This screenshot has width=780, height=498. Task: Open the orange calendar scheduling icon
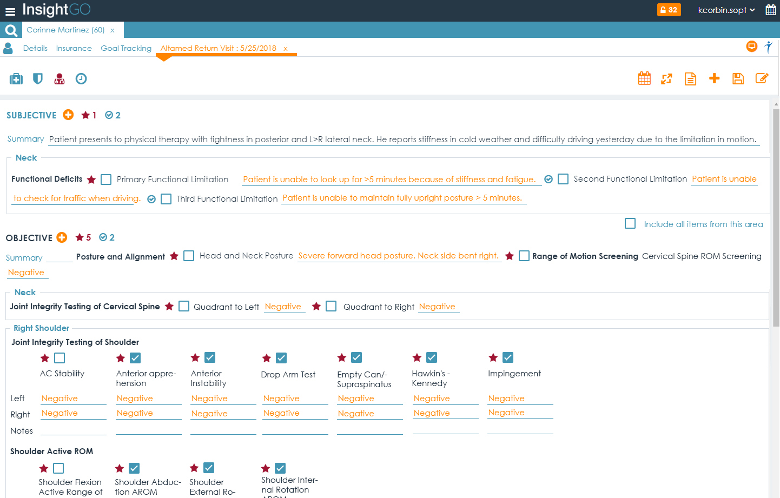(644, 78)
